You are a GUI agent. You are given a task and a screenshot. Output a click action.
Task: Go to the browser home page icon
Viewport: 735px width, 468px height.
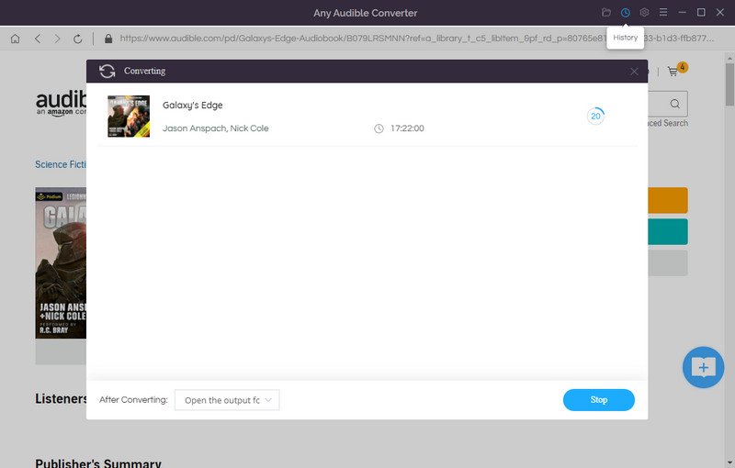(x=15, y=39)
